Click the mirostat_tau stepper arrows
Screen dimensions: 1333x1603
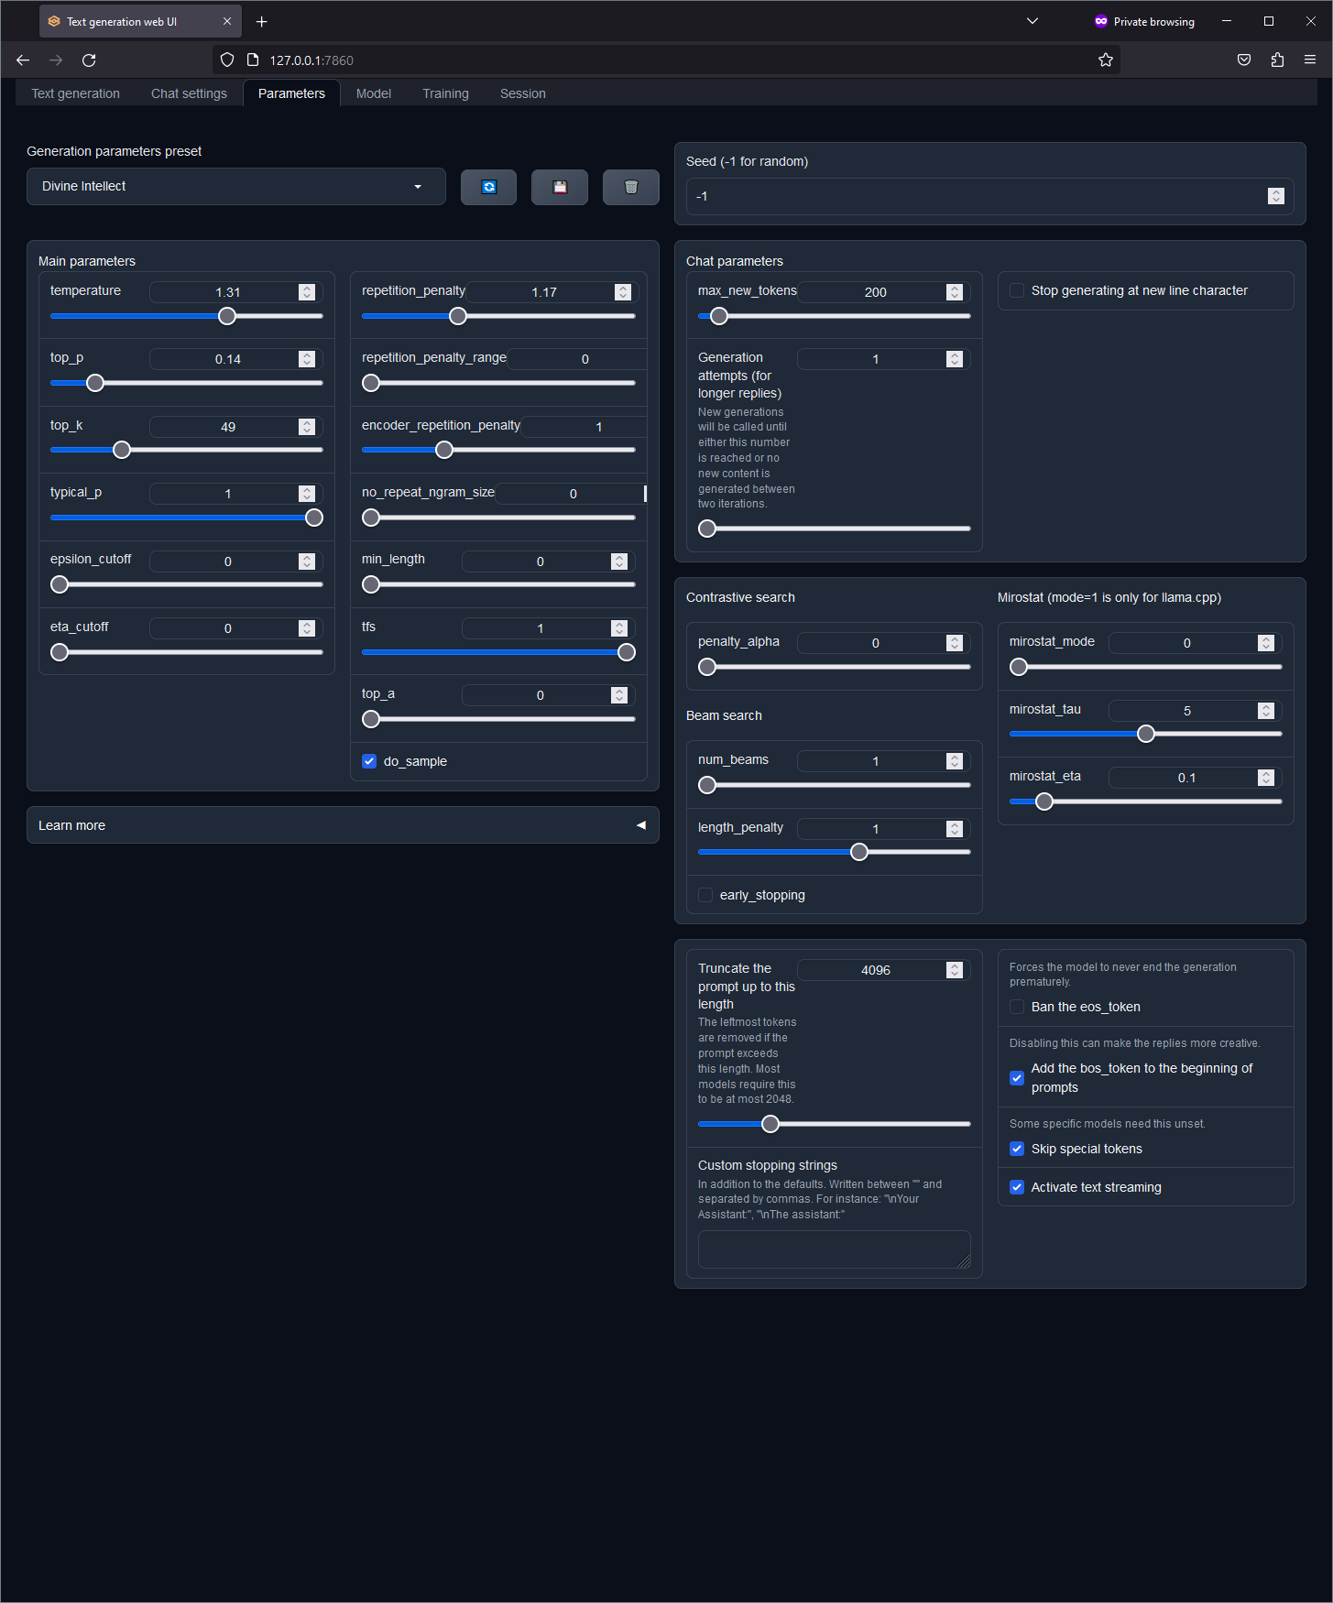point(1266,711)
